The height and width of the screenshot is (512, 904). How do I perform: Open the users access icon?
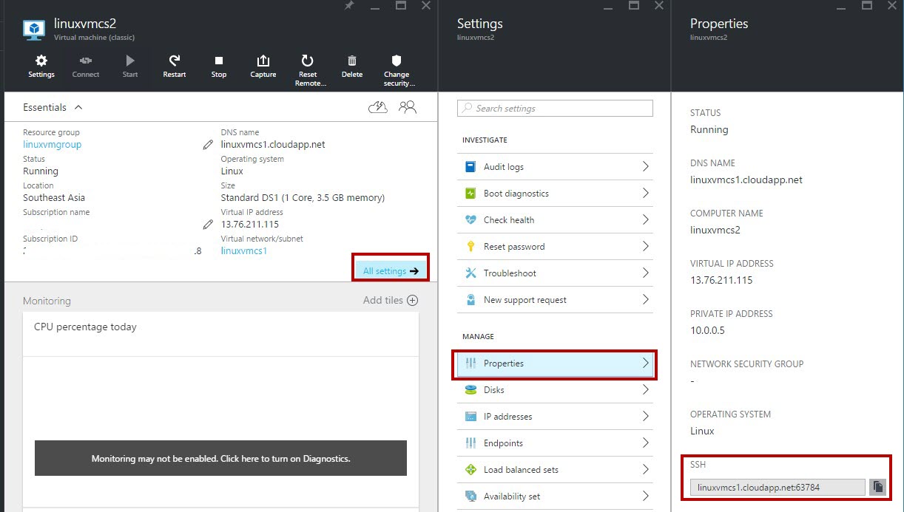pyautogui.click(x=408, y=107)
